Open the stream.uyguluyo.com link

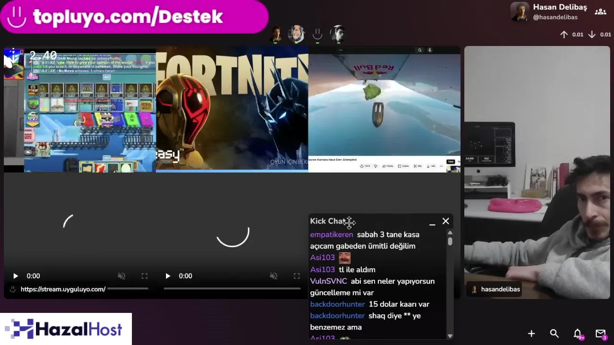(63, 289)
